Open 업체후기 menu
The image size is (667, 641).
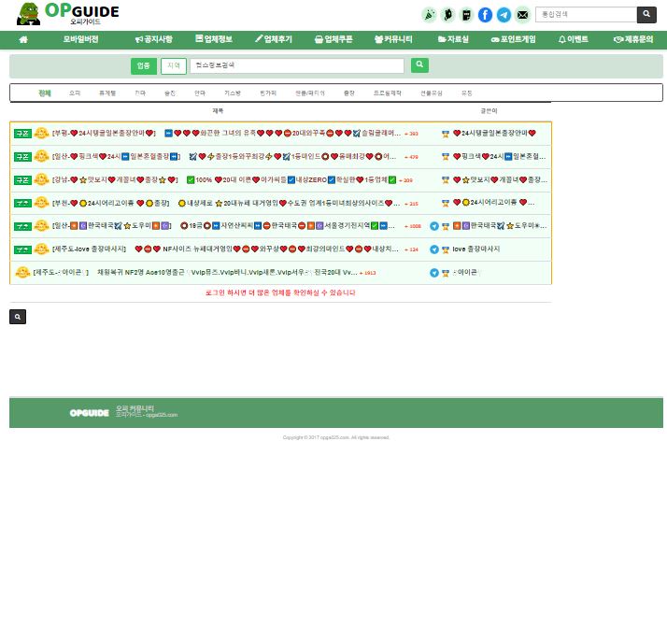[x=274, y=39]
